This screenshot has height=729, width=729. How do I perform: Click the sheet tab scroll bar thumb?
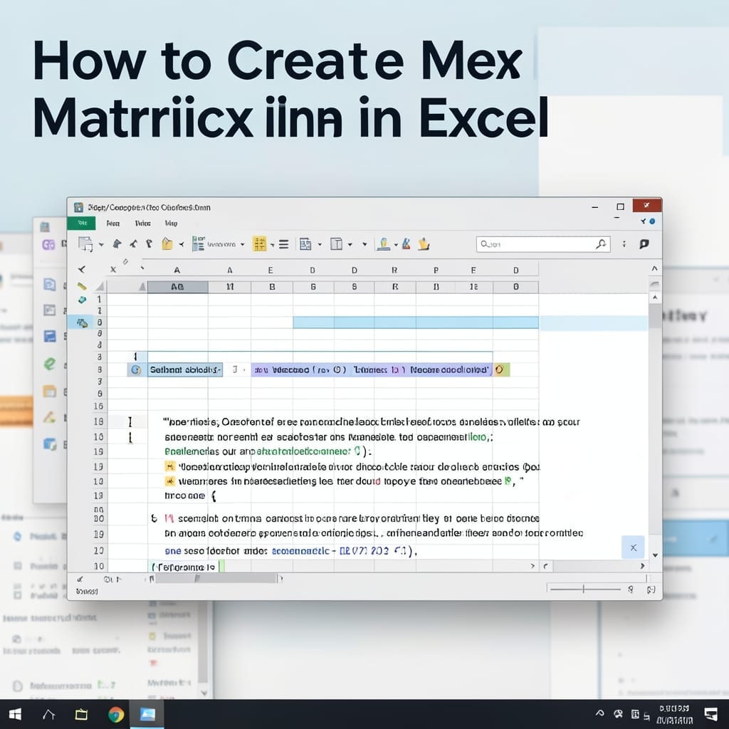(216, 579)
